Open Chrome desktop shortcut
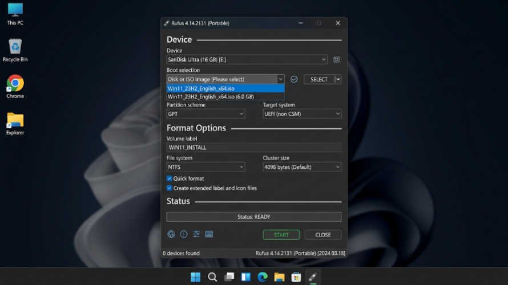508x285 pixels. (15, 87)
